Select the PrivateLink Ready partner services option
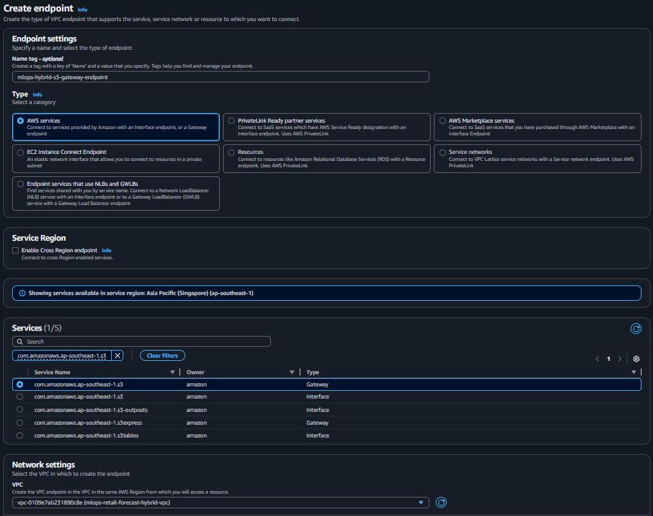653x516 pixels. pos(231,121)
